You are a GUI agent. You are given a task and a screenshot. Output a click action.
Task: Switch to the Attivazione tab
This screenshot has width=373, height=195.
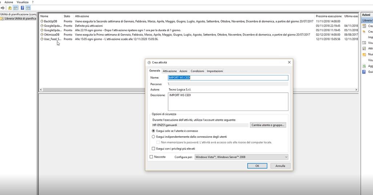pos(170,71)
